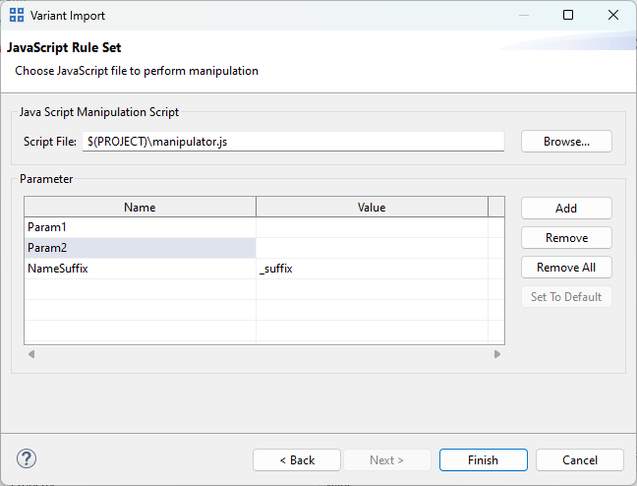Click the Value column header

click(371, 208)
